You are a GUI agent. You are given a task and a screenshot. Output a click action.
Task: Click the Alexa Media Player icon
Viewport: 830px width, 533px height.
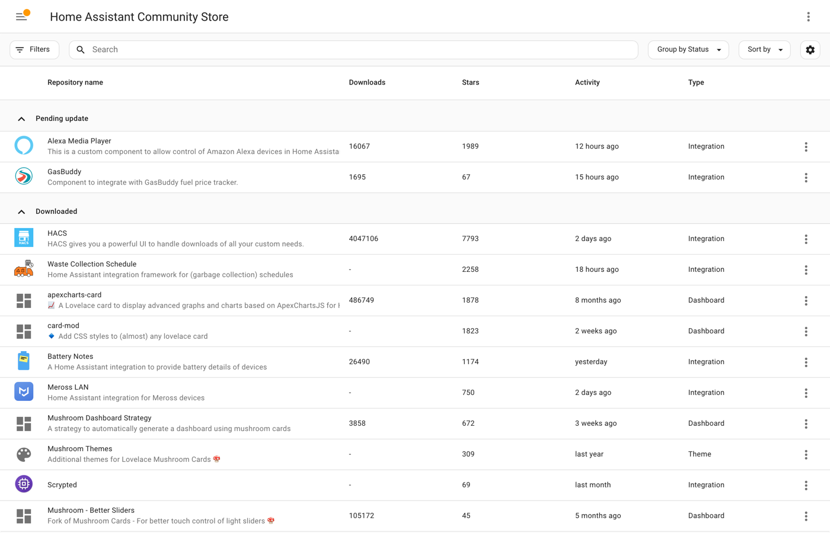pos(24,146)
